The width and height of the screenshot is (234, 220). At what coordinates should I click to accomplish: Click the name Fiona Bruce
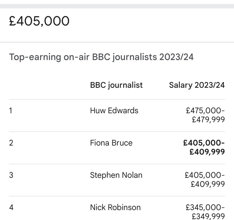(111, 143)
